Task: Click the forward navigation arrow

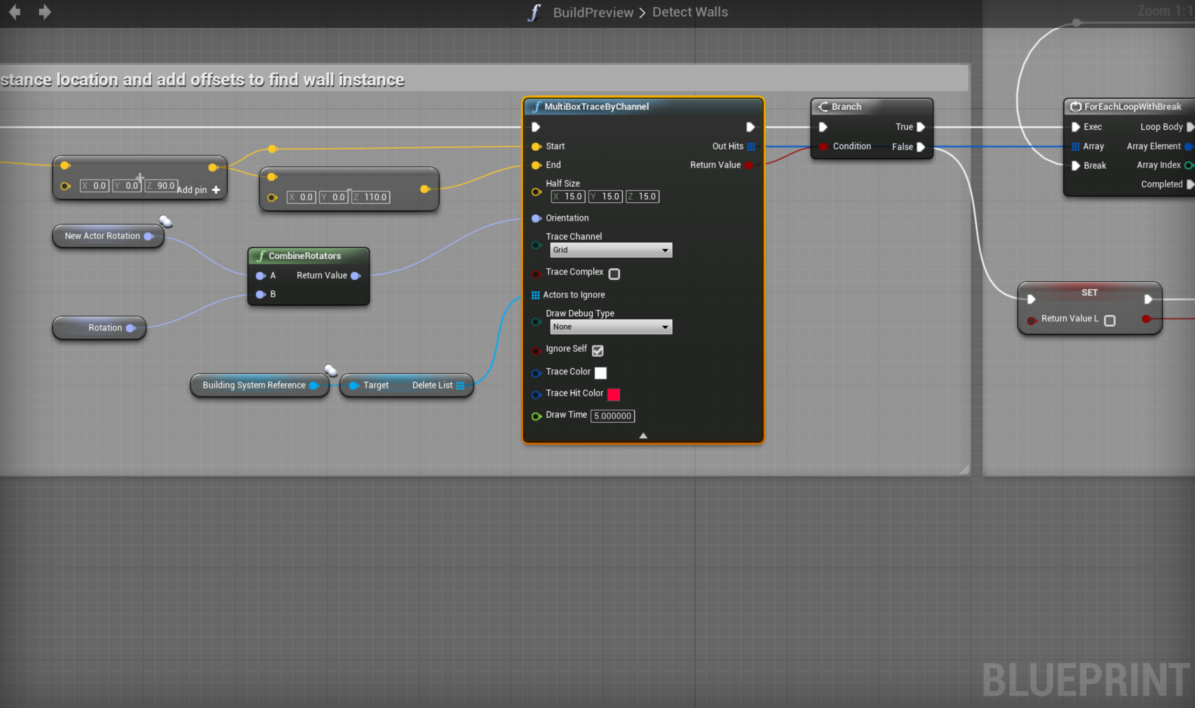Action: 45,11
